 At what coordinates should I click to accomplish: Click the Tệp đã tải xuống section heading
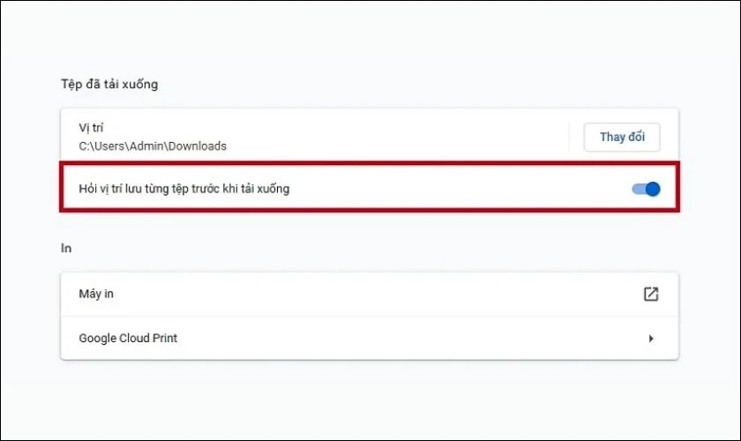point(109,84)
